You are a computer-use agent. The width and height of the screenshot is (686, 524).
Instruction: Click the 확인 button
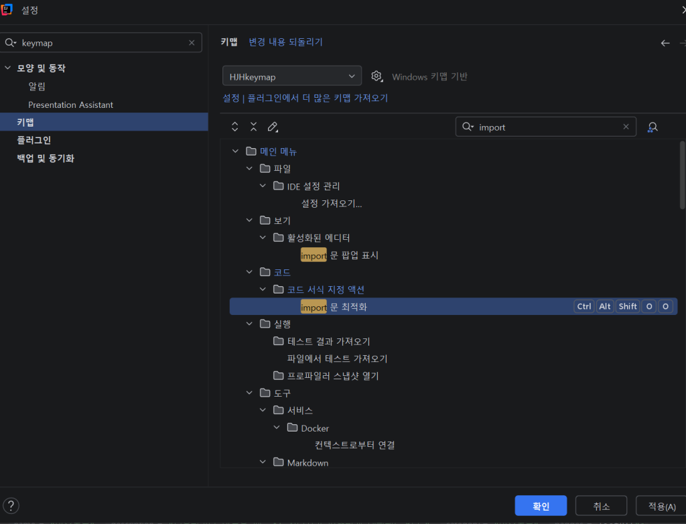pyautogui.click(x=541, y=506)
